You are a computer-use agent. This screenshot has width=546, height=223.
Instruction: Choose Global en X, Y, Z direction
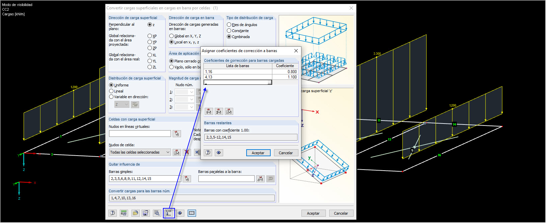point(171,36)
